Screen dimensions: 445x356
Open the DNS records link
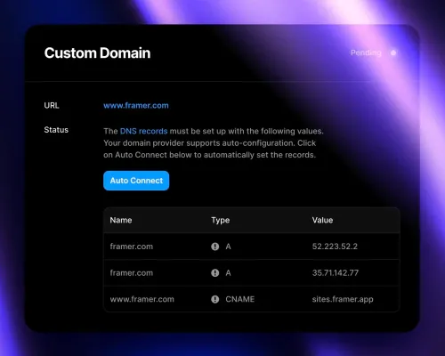[x=143, y=131]
